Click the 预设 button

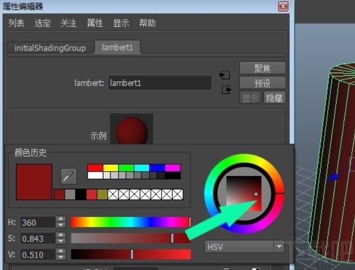coord(262,83)
